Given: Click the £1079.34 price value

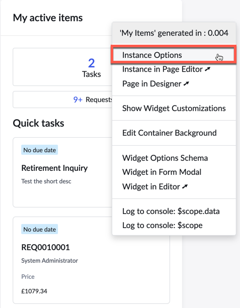Looking at the screenshot, I should click(x=34, y=291).
